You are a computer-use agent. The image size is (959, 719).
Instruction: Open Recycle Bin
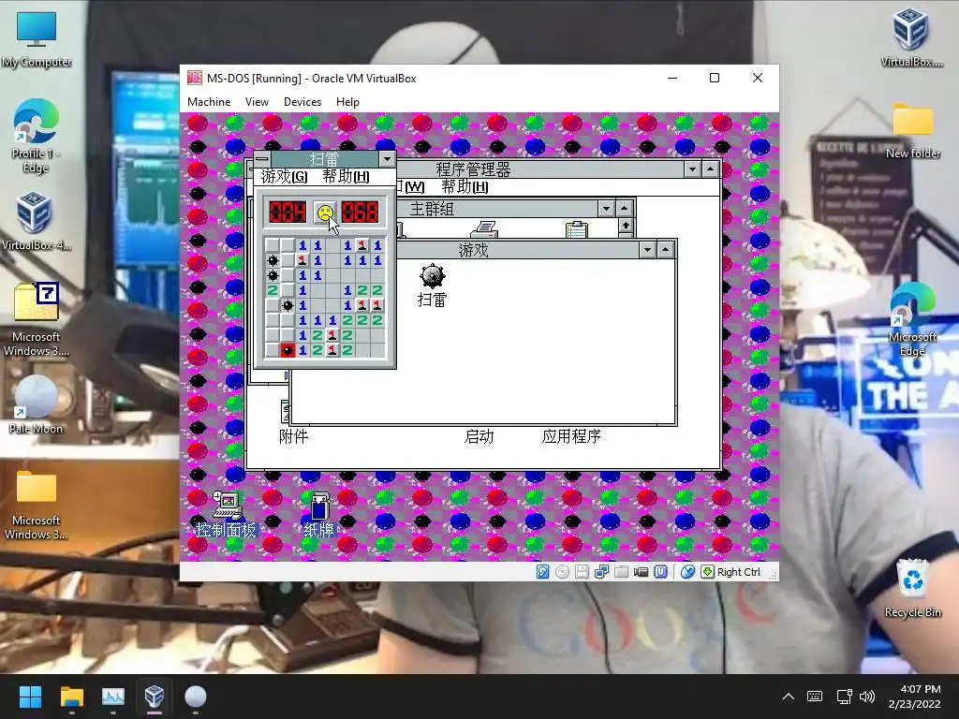[912, 588]
